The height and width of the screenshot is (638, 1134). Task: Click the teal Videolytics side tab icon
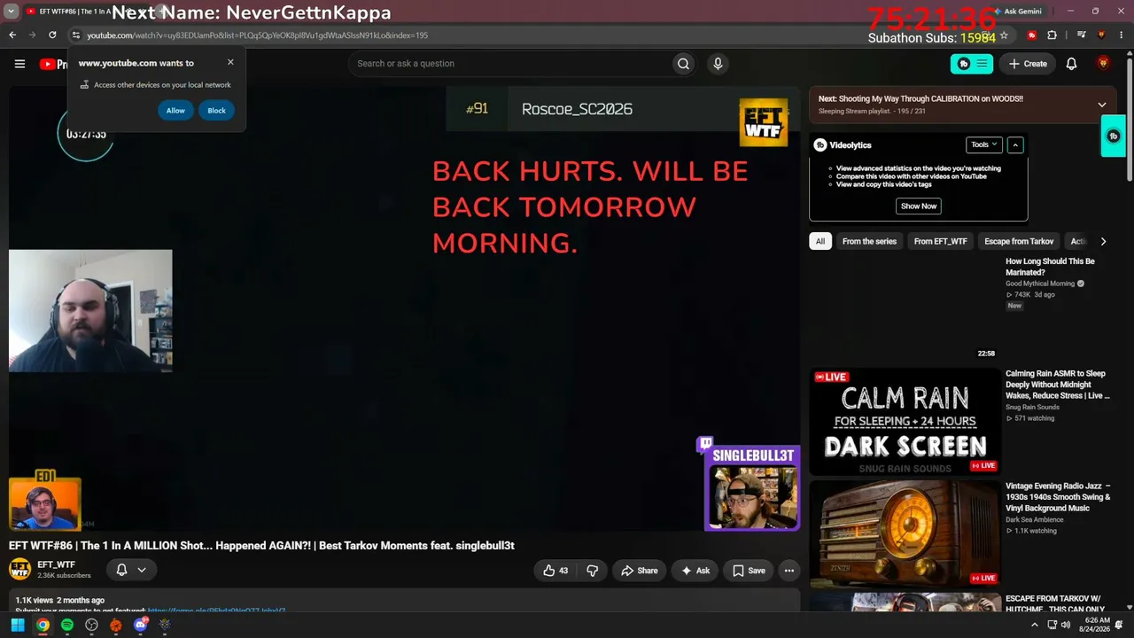pyautogui.click(x=1114, y=136)
